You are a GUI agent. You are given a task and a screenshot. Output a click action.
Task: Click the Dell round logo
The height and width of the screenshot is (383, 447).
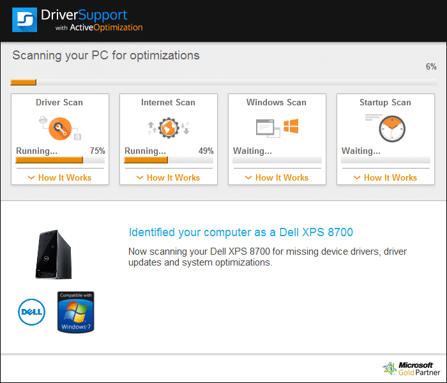point(32,312)
